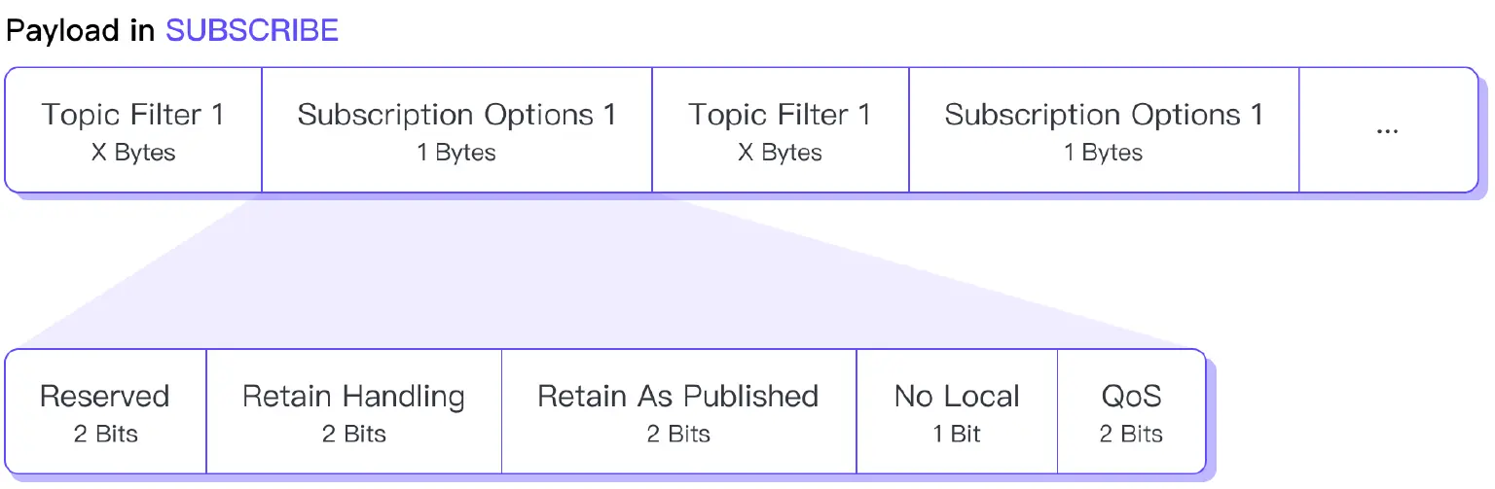Select the rightmost Subscription Options 1 title
The image size is (1495, 489).
tap(1104, 115)
